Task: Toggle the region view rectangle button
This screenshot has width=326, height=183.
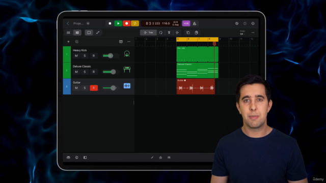Action: [x=89, y=33]
